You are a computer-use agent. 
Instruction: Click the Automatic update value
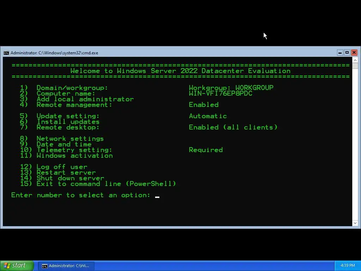click(x=208, y=116)
